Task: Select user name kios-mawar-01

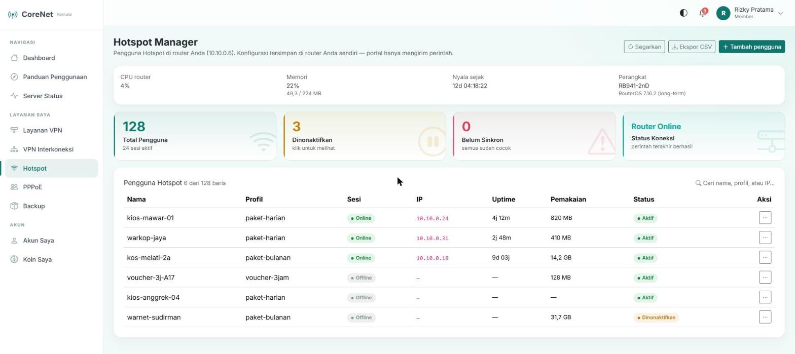Action: click(150, 218)
